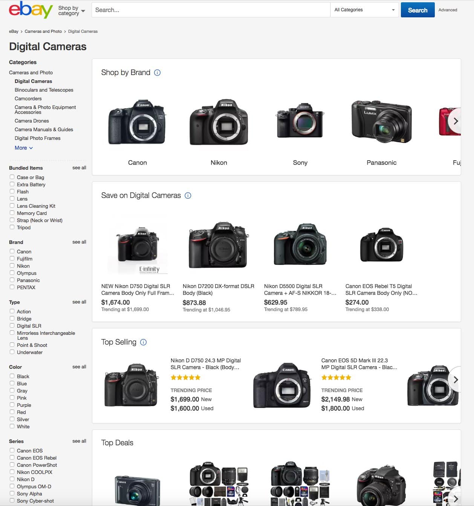This screenshot has width=474, height=506.
Task: Click the Search button
Action: (x=417, y=10)
